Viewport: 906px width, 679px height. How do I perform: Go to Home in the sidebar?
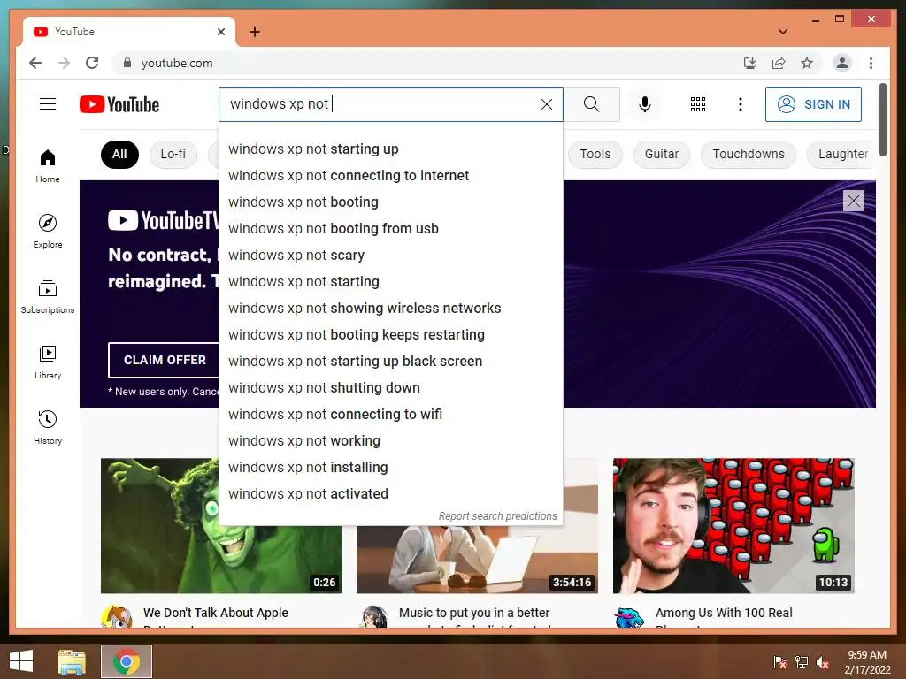[48, 166]
